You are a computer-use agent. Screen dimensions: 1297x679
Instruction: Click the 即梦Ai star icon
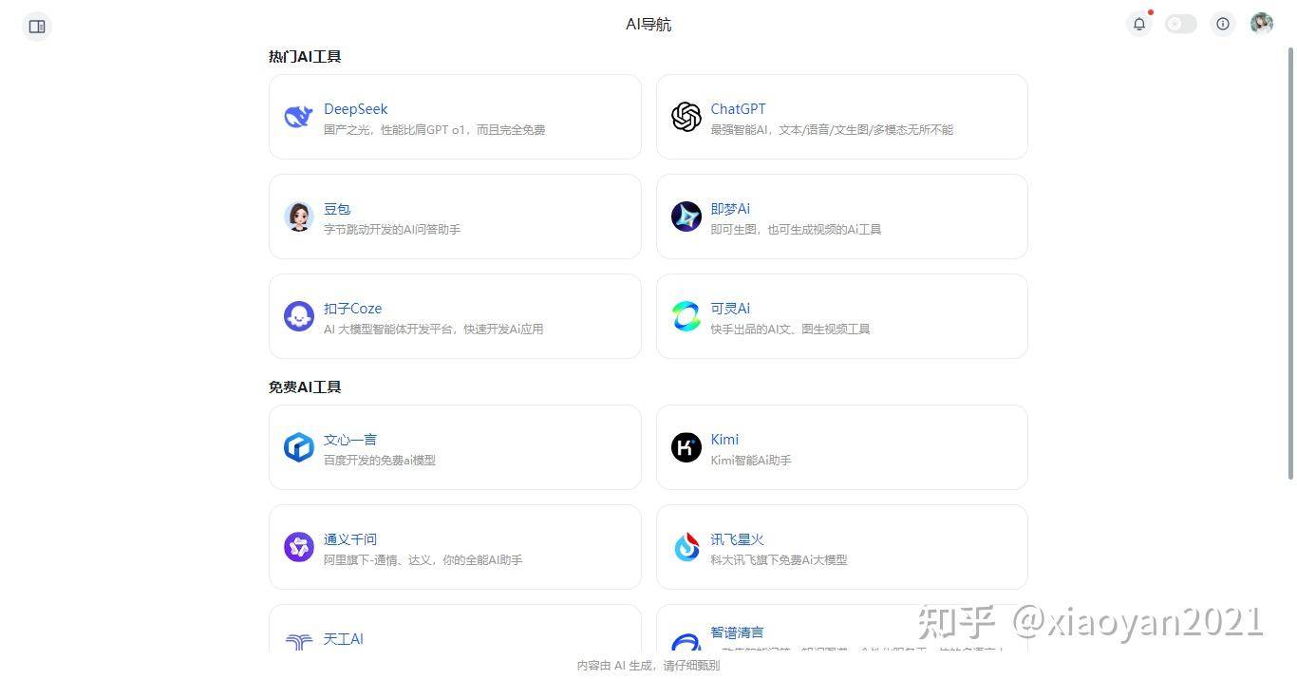point(686,217)
